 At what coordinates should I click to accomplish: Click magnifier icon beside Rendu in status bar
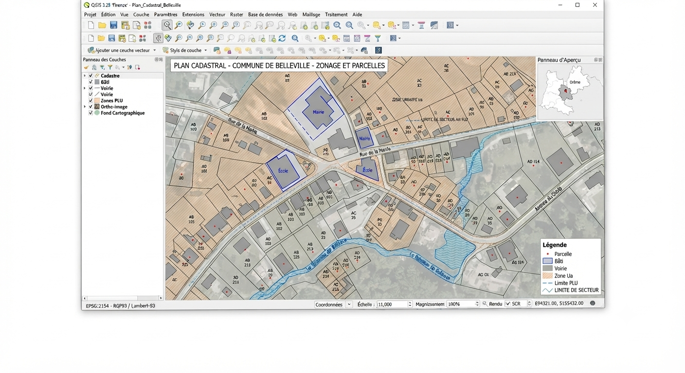(485, 304)
